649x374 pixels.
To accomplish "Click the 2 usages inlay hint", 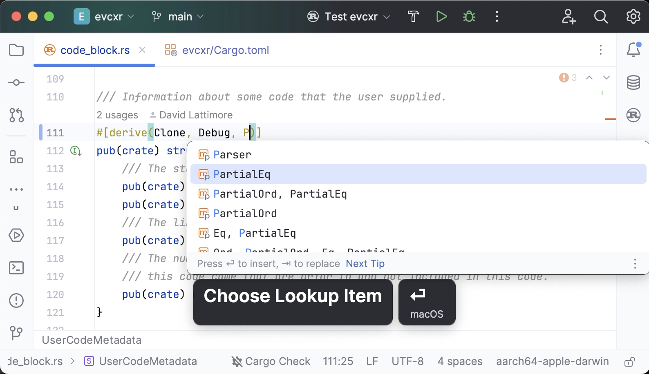I will pos(117,115).
